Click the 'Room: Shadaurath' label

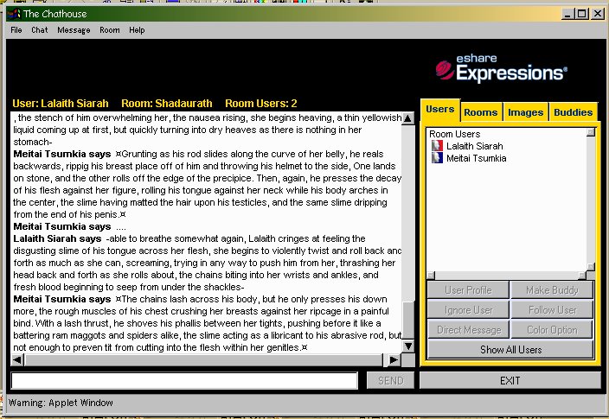(167, 103)
